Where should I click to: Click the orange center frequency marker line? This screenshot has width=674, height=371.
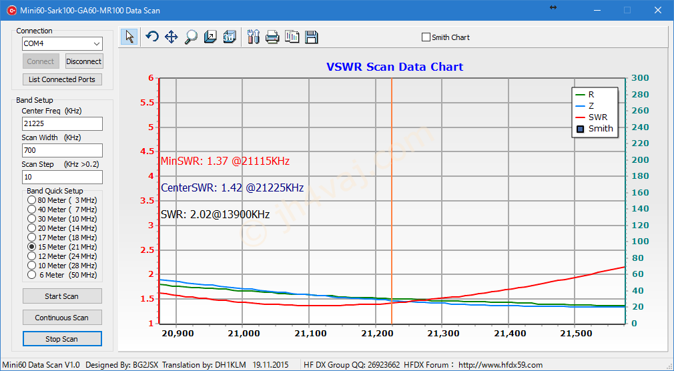point(392,202)
